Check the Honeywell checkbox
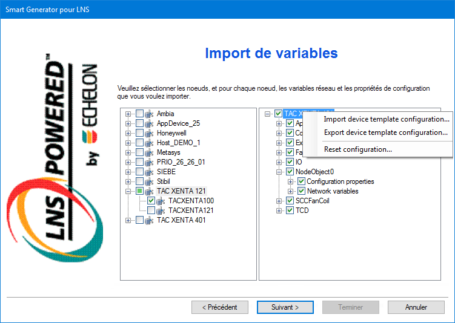Screen dimensions: 455x323 139,133
